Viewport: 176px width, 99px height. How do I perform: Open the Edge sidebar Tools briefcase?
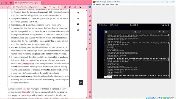pos(90,21)
